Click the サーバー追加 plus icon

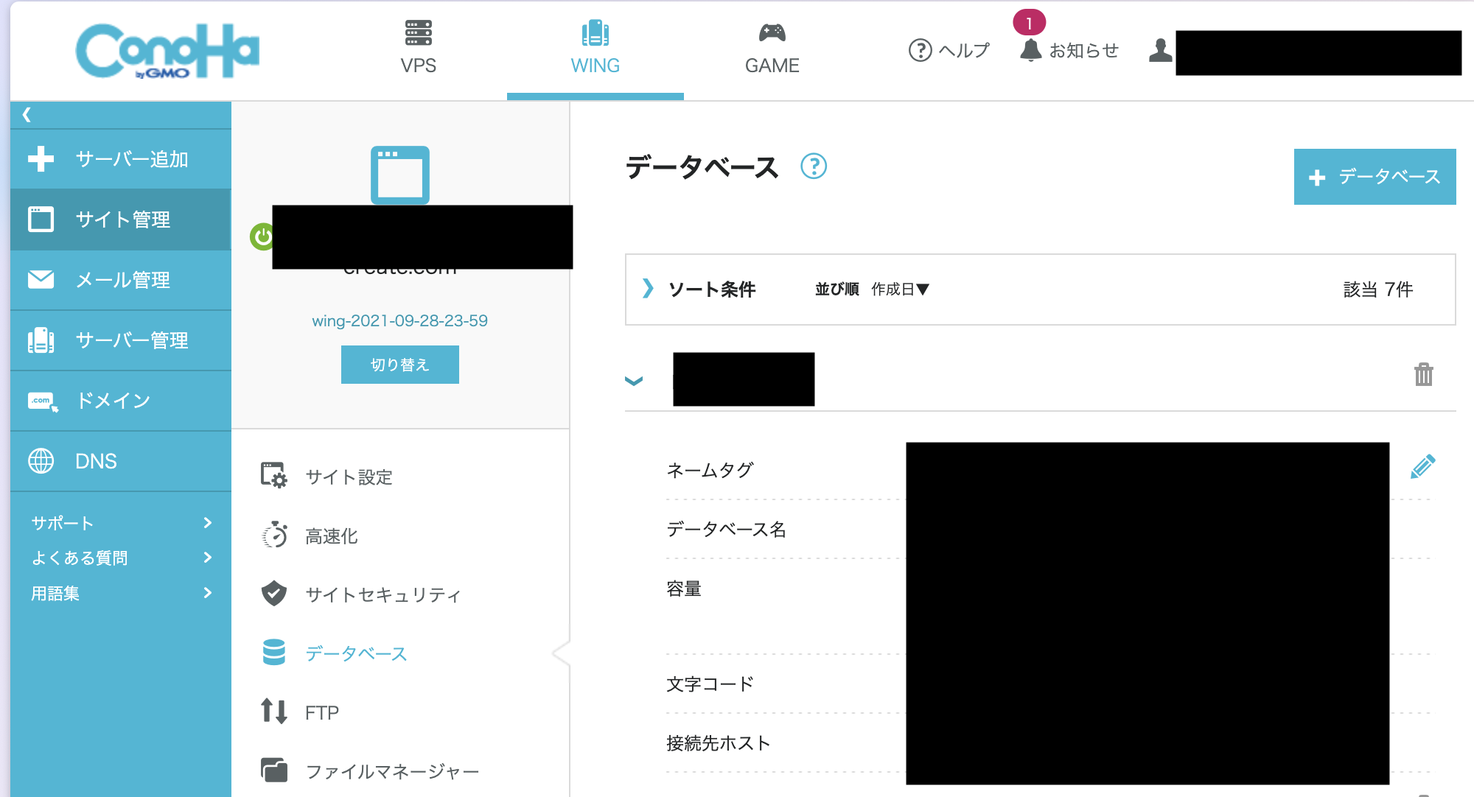pos(41,159)
